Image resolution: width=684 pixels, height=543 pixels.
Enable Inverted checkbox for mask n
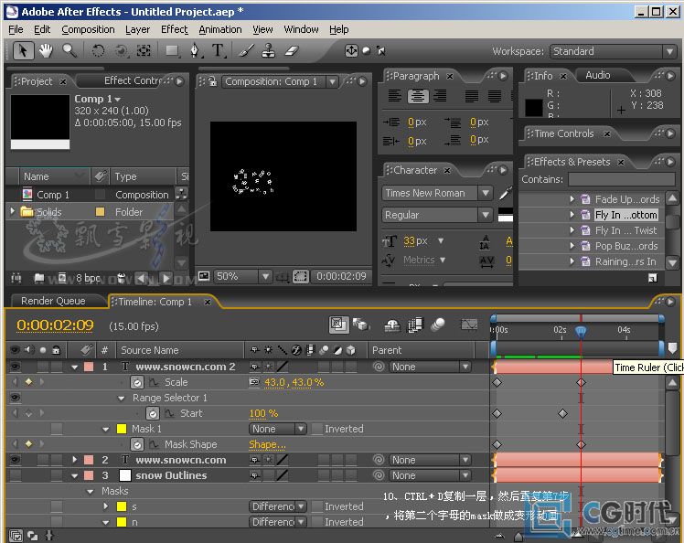317,522
